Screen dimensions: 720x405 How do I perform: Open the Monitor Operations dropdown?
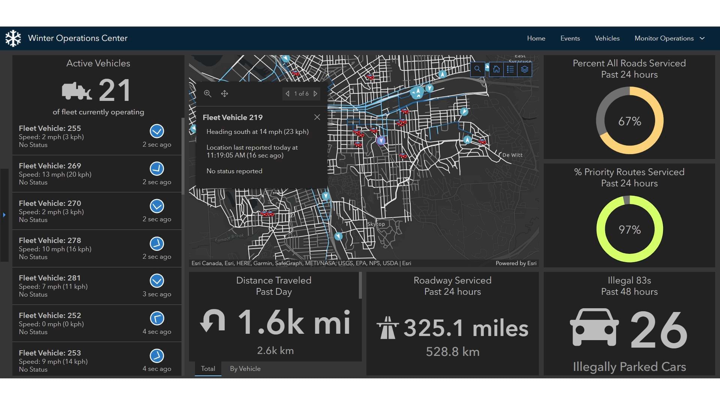point(669,38)
